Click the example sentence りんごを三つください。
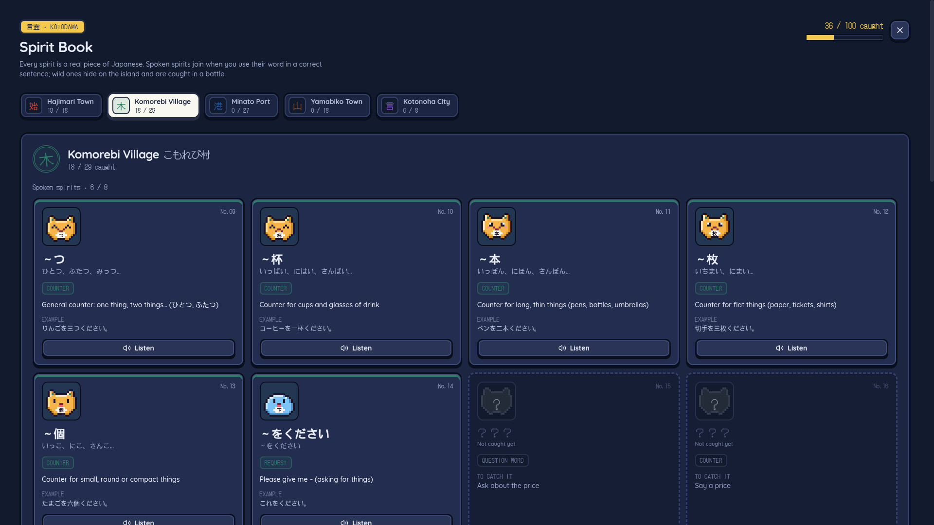The image size is (934, 525). point(76,329)
